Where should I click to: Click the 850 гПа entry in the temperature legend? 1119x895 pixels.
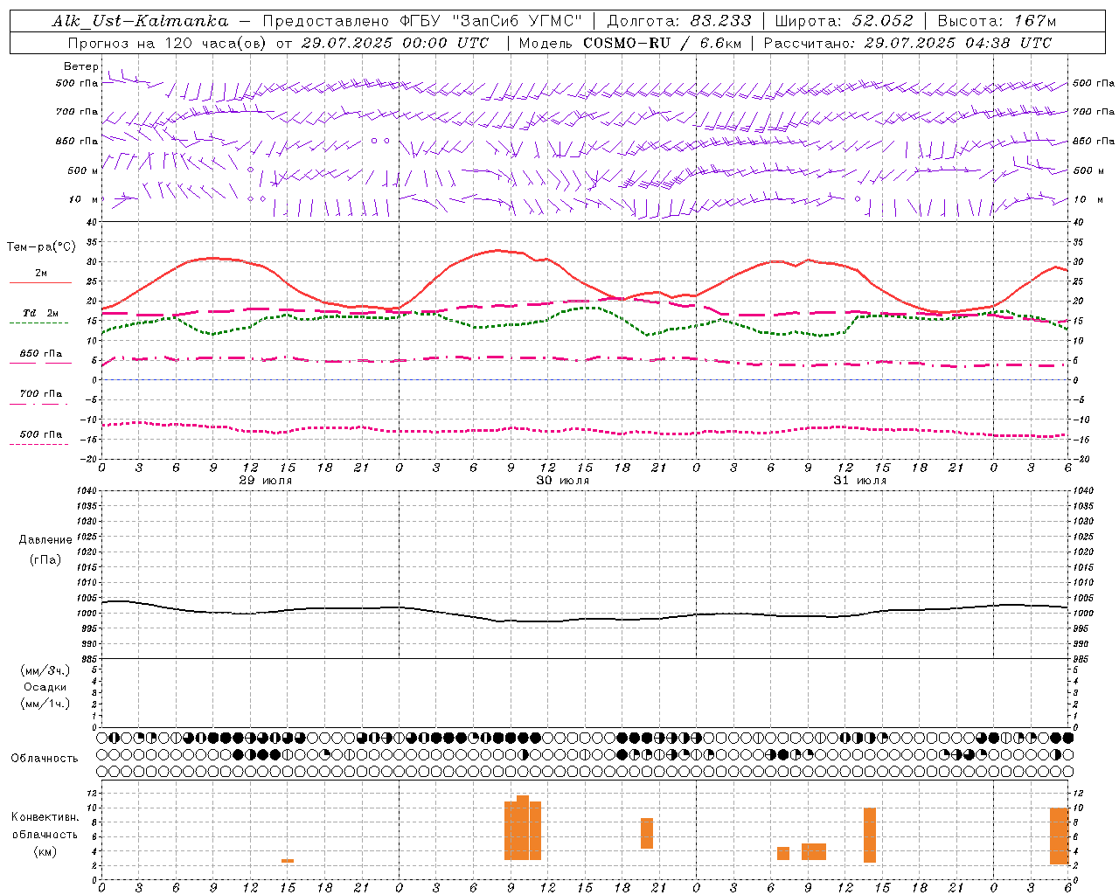(x=41, y=354)
